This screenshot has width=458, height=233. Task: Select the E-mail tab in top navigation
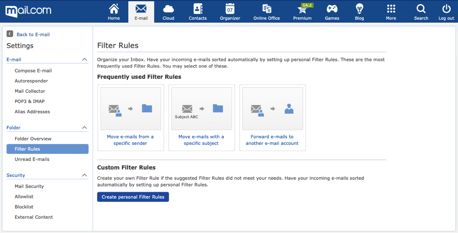(141, 12)
